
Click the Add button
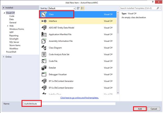click(139, 109)
